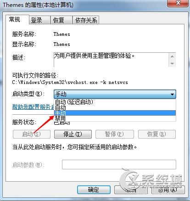The width and height of the screenshot is (190, 201).
Task: Click inside the 启动参数 input field
Action: tap(119, 164)
